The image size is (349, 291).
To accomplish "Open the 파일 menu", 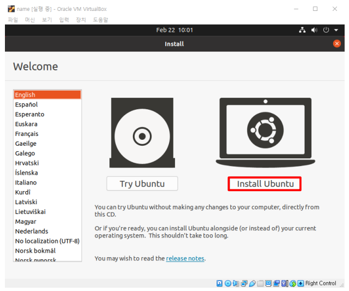I will pyautogui.click(x=13, y=20).
